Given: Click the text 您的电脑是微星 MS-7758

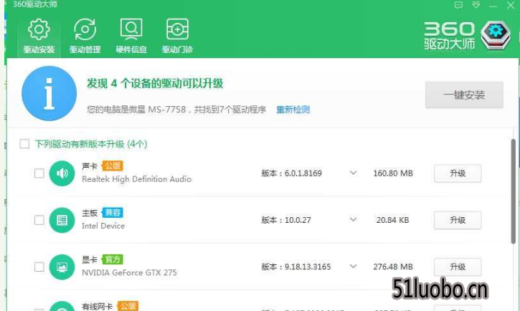Looking at the screenshot, I should (x=136, y=110).
